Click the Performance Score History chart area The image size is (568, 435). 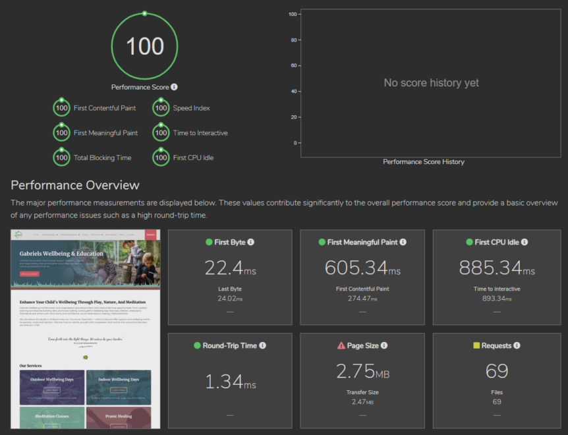click(431, 83)
